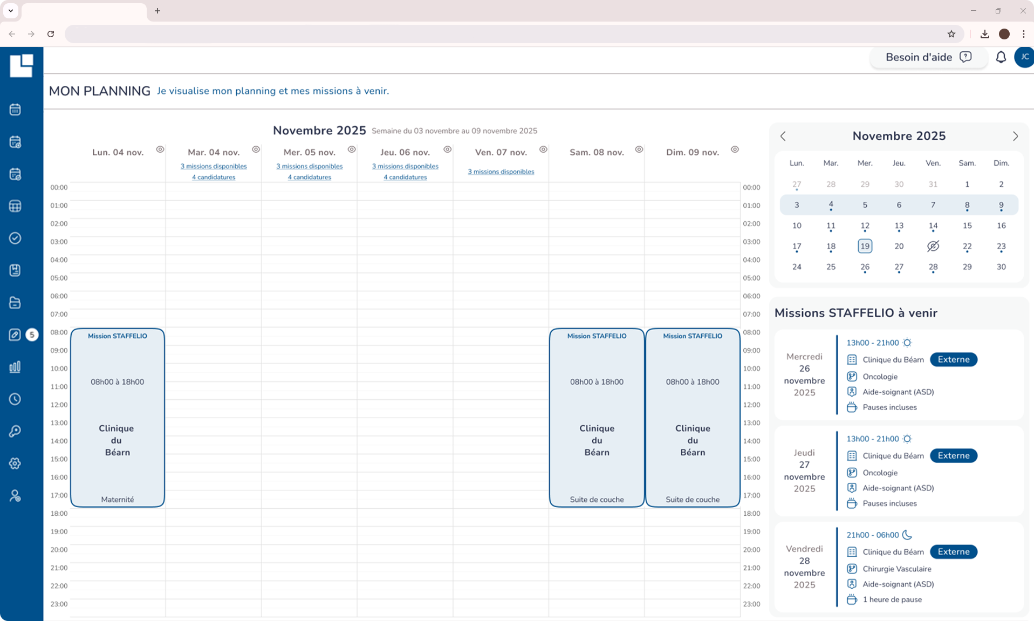Select day 19 in the mini calendar

865,247
